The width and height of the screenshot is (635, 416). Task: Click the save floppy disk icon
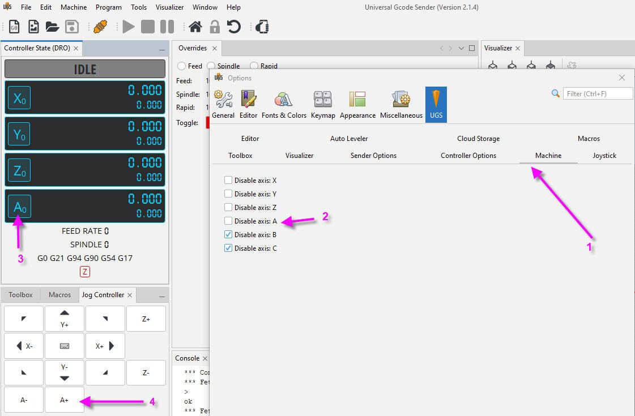(72, 27)
